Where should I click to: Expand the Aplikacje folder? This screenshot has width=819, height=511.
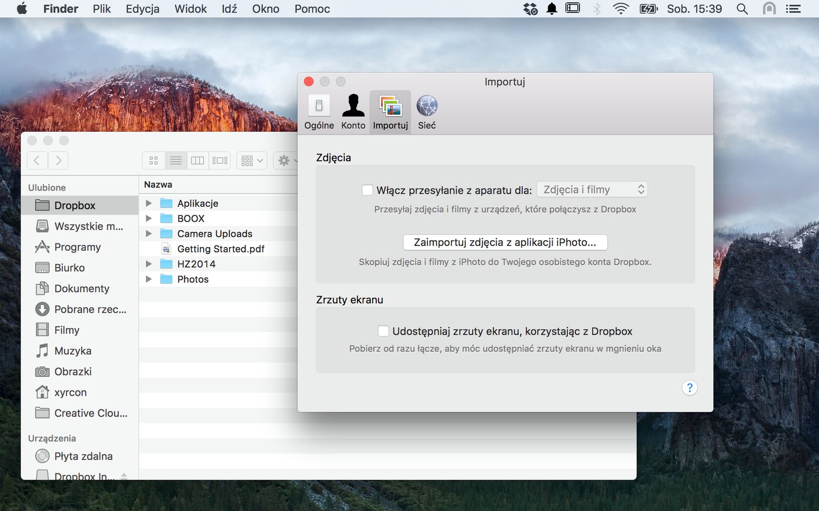149,203
